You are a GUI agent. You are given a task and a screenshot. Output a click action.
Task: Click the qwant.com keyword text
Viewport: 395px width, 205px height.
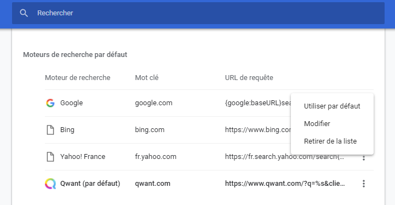point(153,184)
